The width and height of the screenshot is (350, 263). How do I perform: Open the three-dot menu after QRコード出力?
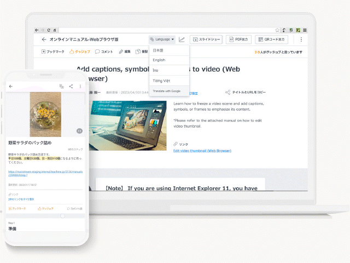pos(300,39)
